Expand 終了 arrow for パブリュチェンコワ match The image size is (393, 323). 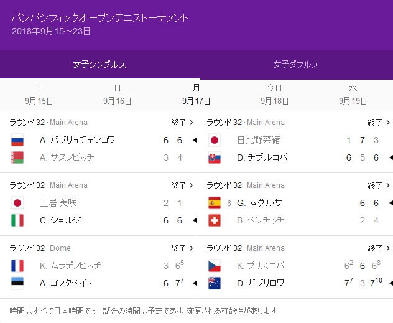(x=182, y=123)
